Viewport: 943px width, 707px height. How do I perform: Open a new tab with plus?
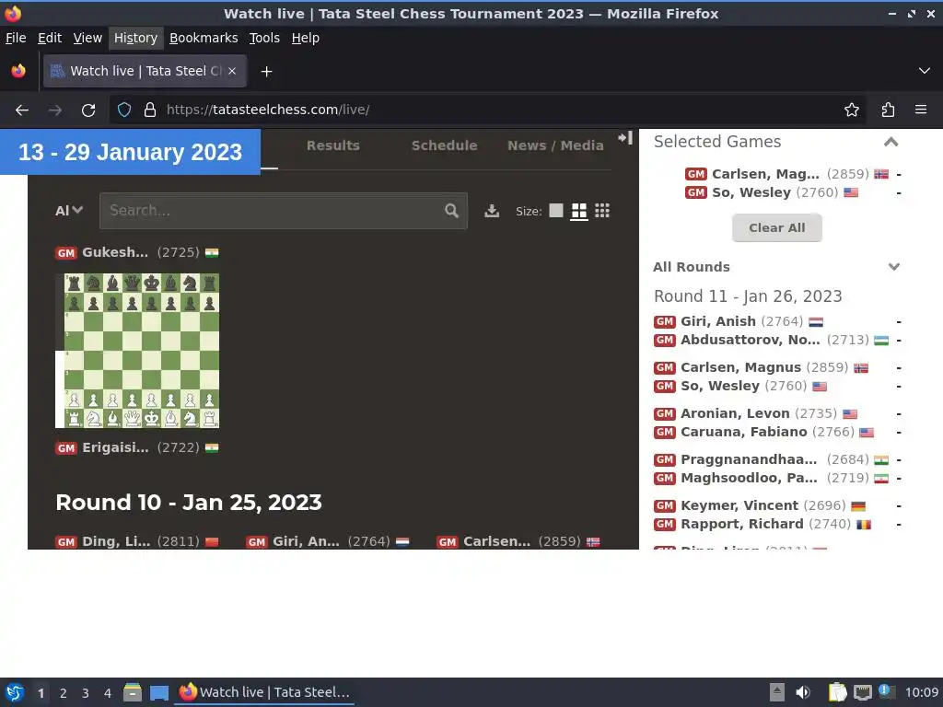pyautogui.click(x=266, y=72)
